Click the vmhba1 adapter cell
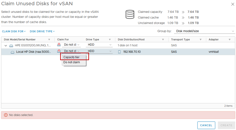Image resolution: width=236 pixels, height=130 pixels. [x=214, y=52]
